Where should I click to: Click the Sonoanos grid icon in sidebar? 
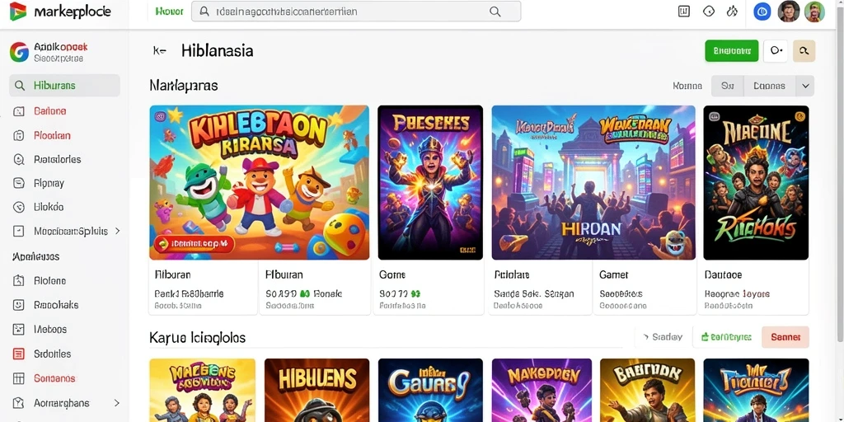pyautogui.click(x=18, y=378)
